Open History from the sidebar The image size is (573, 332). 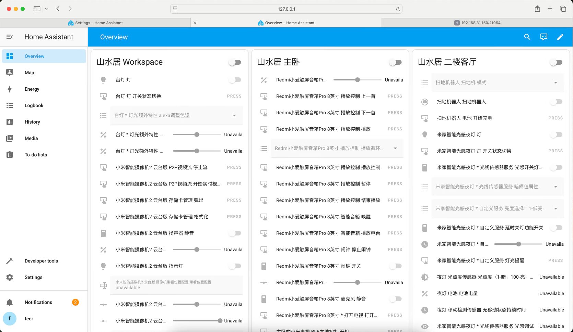pyautogui.click(x=44, y=122)
